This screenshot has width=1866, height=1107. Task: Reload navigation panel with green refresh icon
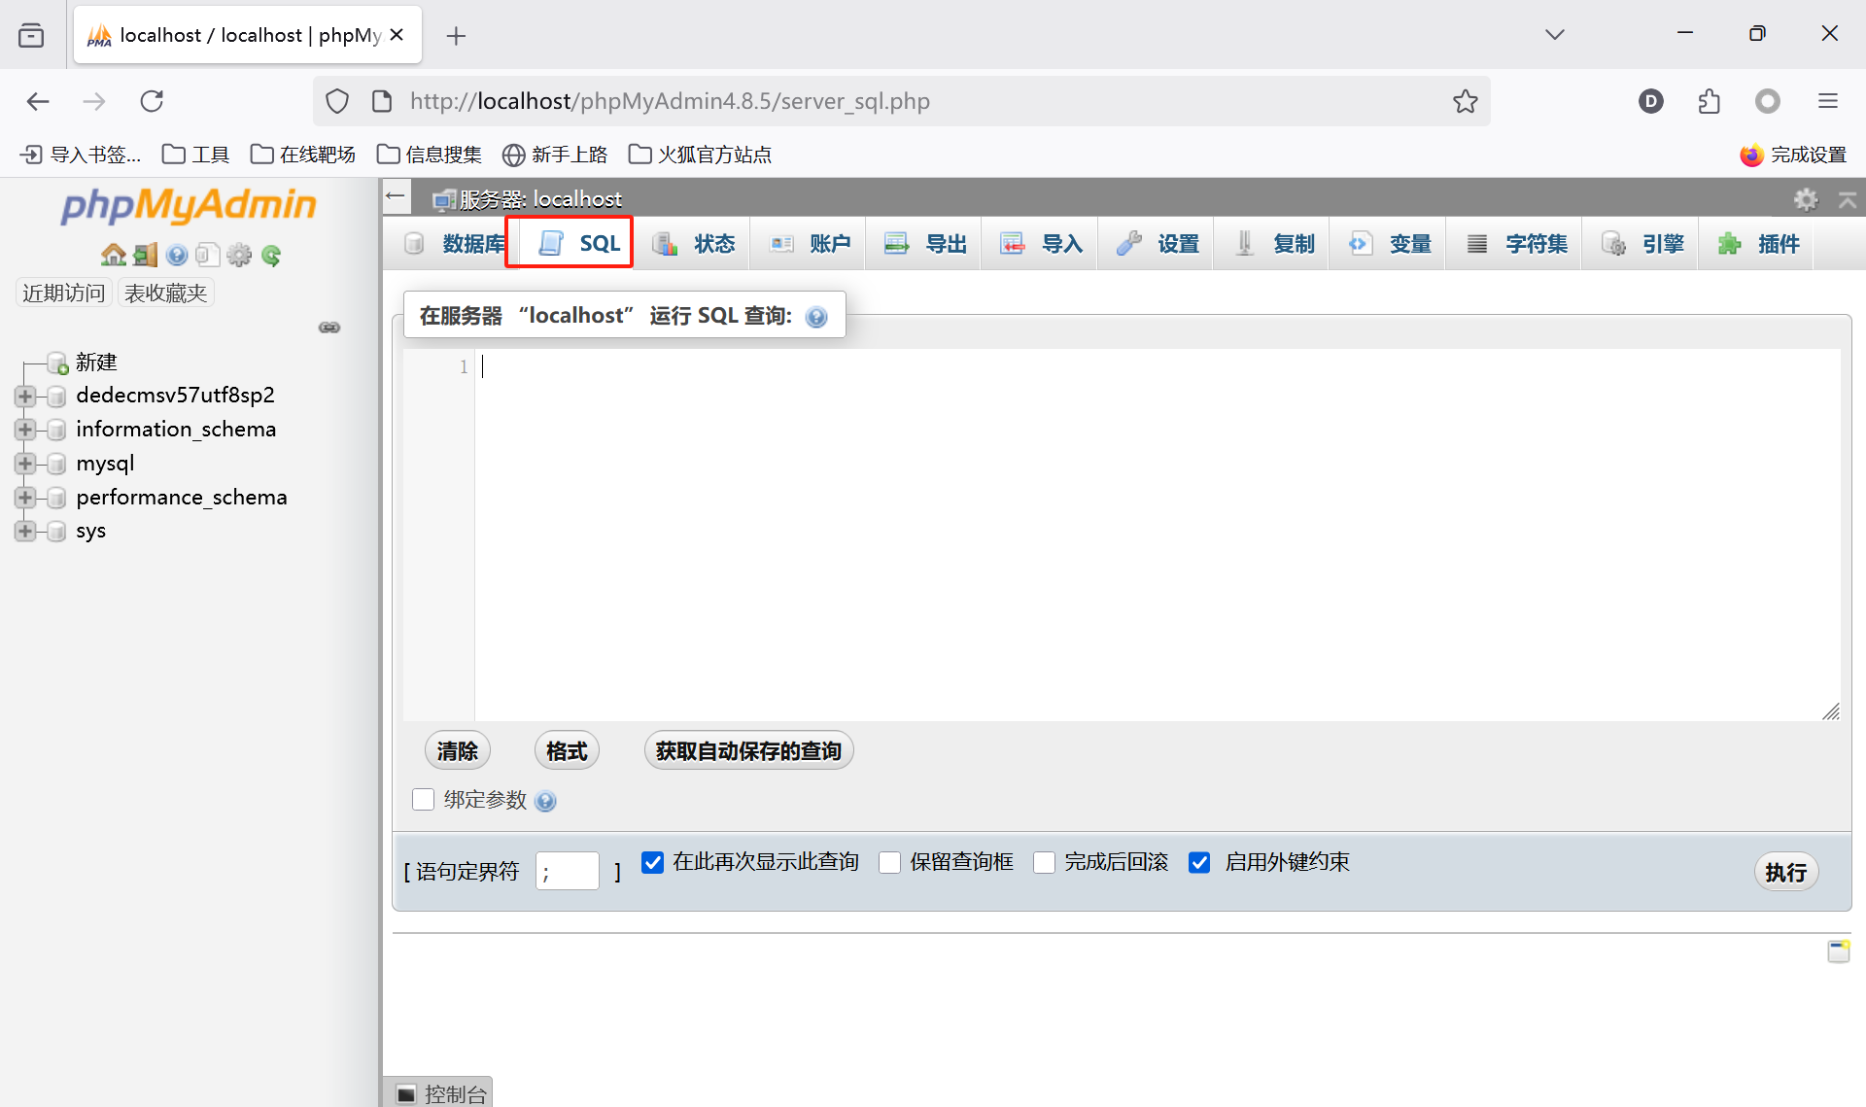(x=271, y=255)
